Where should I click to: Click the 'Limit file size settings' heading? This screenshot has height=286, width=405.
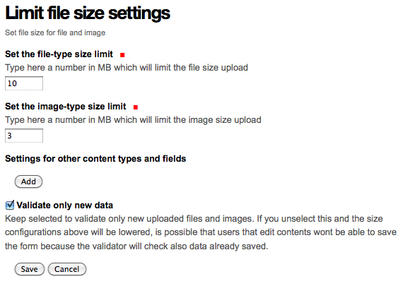(x=88, y=13)
